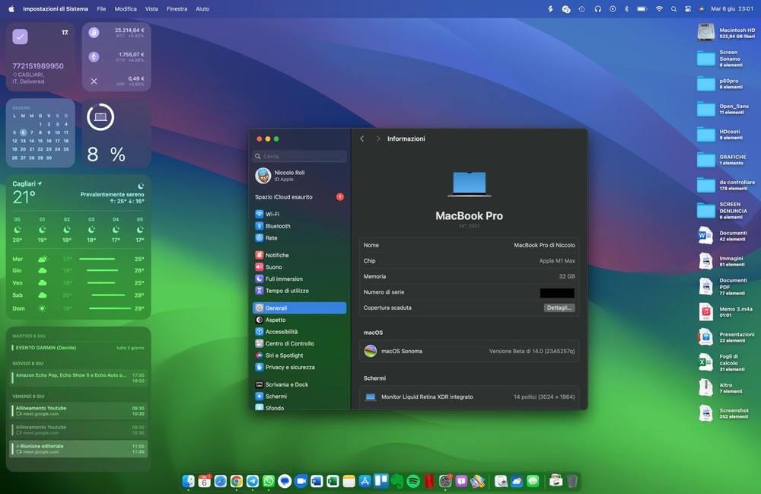Click Monitor Liquid Retina XDR integrato row
761x494 pixels.
(x=470, y=397)
